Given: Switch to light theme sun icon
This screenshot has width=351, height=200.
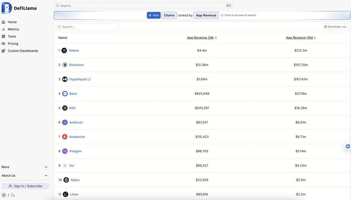Looking at the screenshot, I should click(x=4, y=195).
